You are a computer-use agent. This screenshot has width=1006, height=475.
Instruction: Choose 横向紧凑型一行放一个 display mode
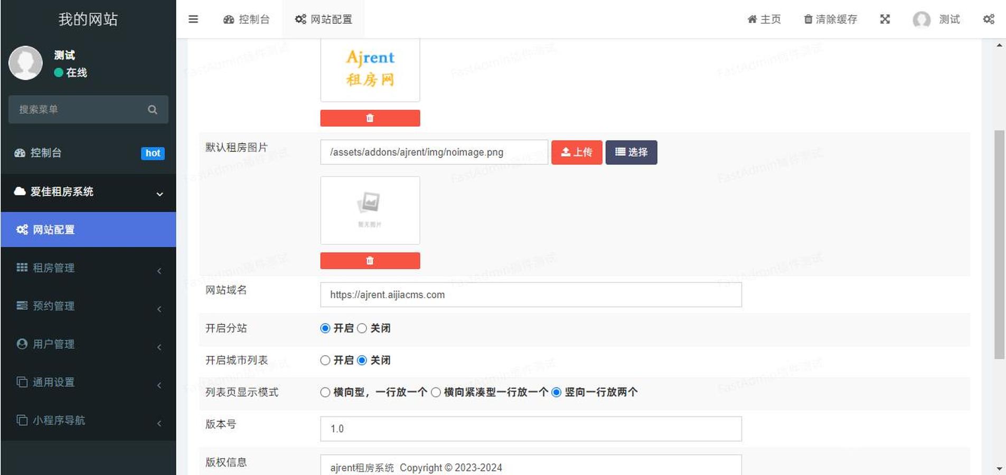coord(436,392)
